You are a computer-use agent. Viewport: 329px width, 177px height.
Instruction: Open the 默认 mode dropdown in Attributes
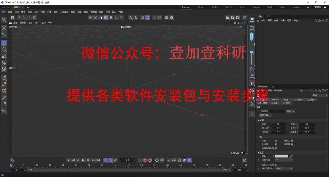click(x=320, y=95)
